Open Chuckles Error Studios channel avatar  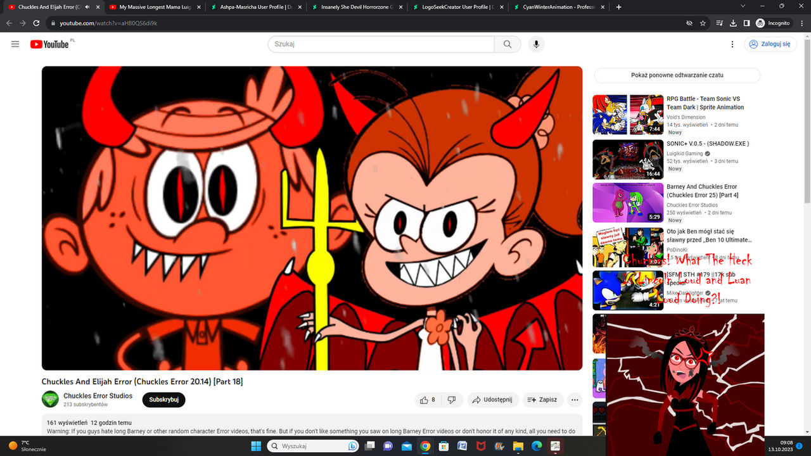coord(50,400)
